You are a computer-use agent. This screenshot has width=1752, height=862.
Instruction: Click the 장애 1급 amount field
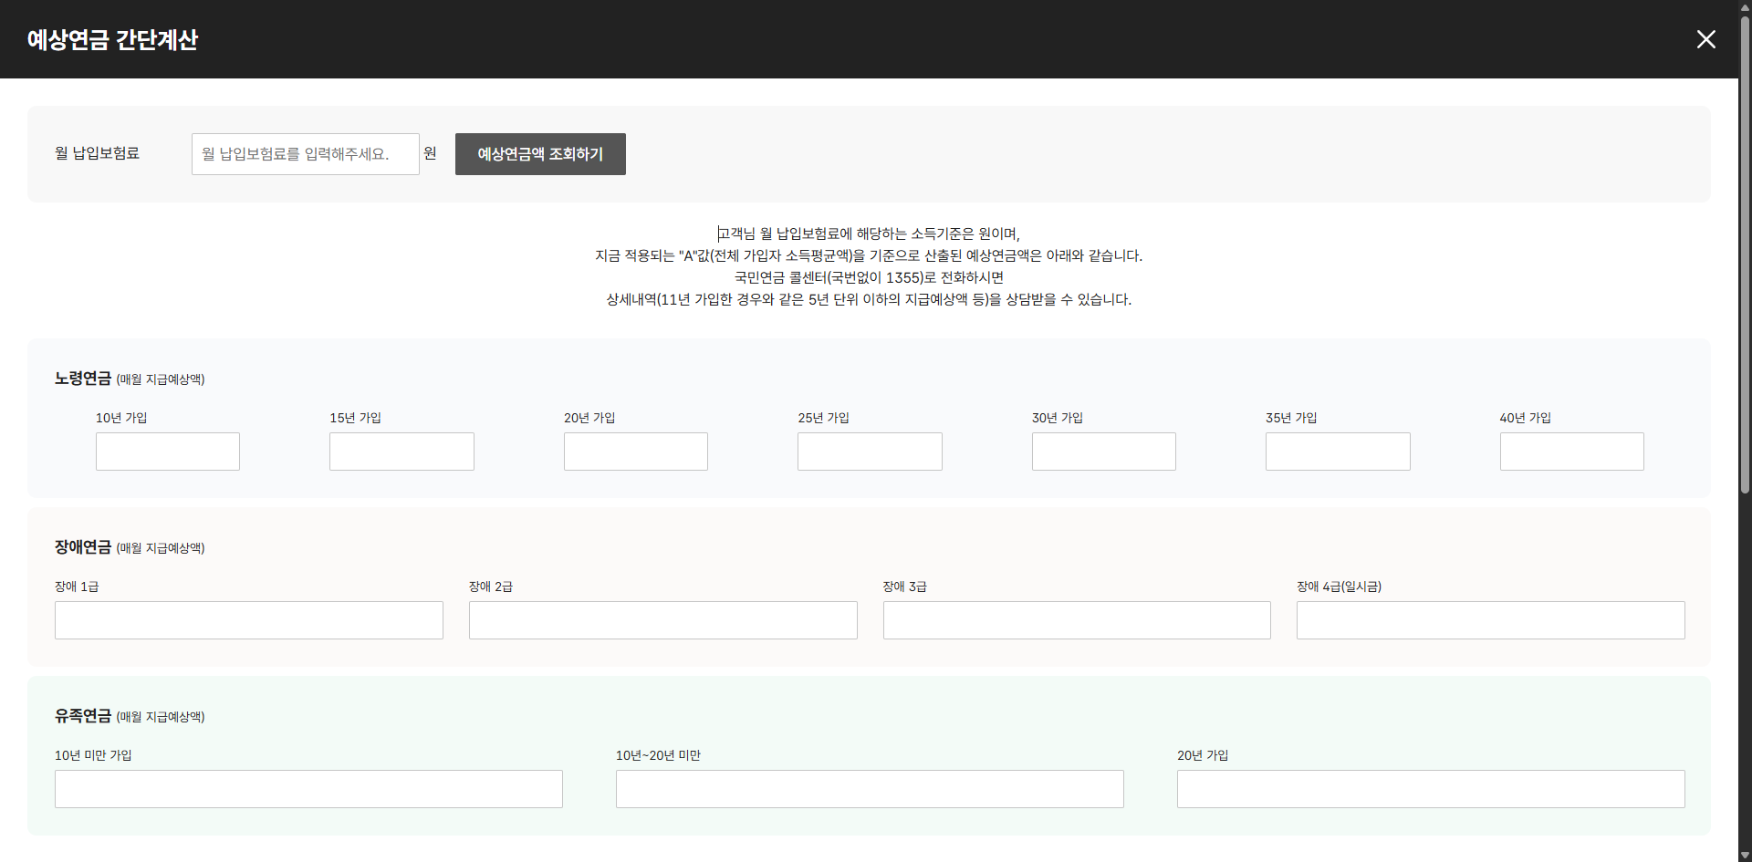tap(248, 619)
